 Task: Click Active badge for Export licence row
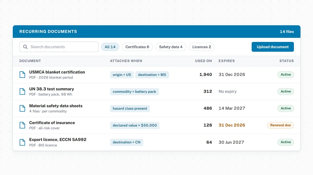(286, 142)
